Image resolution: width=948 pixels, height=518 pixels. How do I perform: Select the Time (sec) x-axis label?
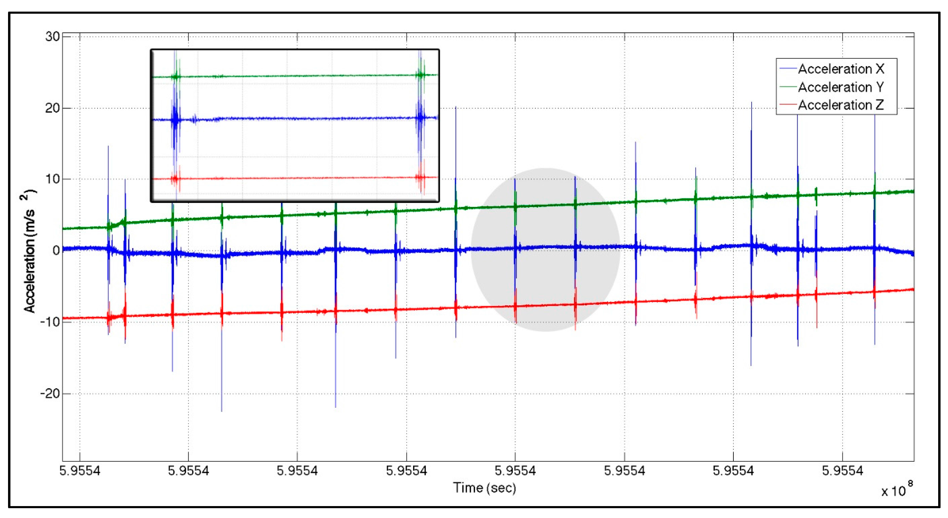[x=484, y=488]
